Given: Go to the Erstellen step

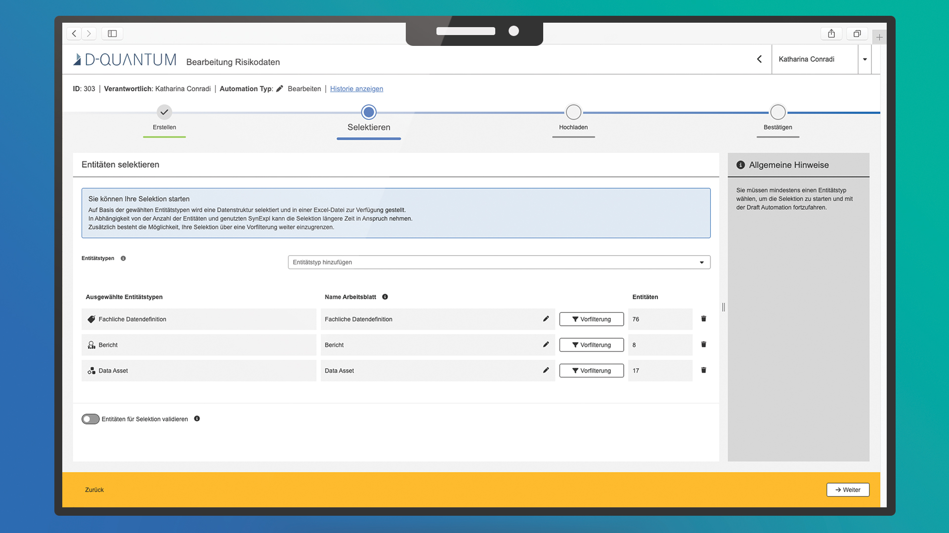Looking at the screenshot, I should pos(164,113).
